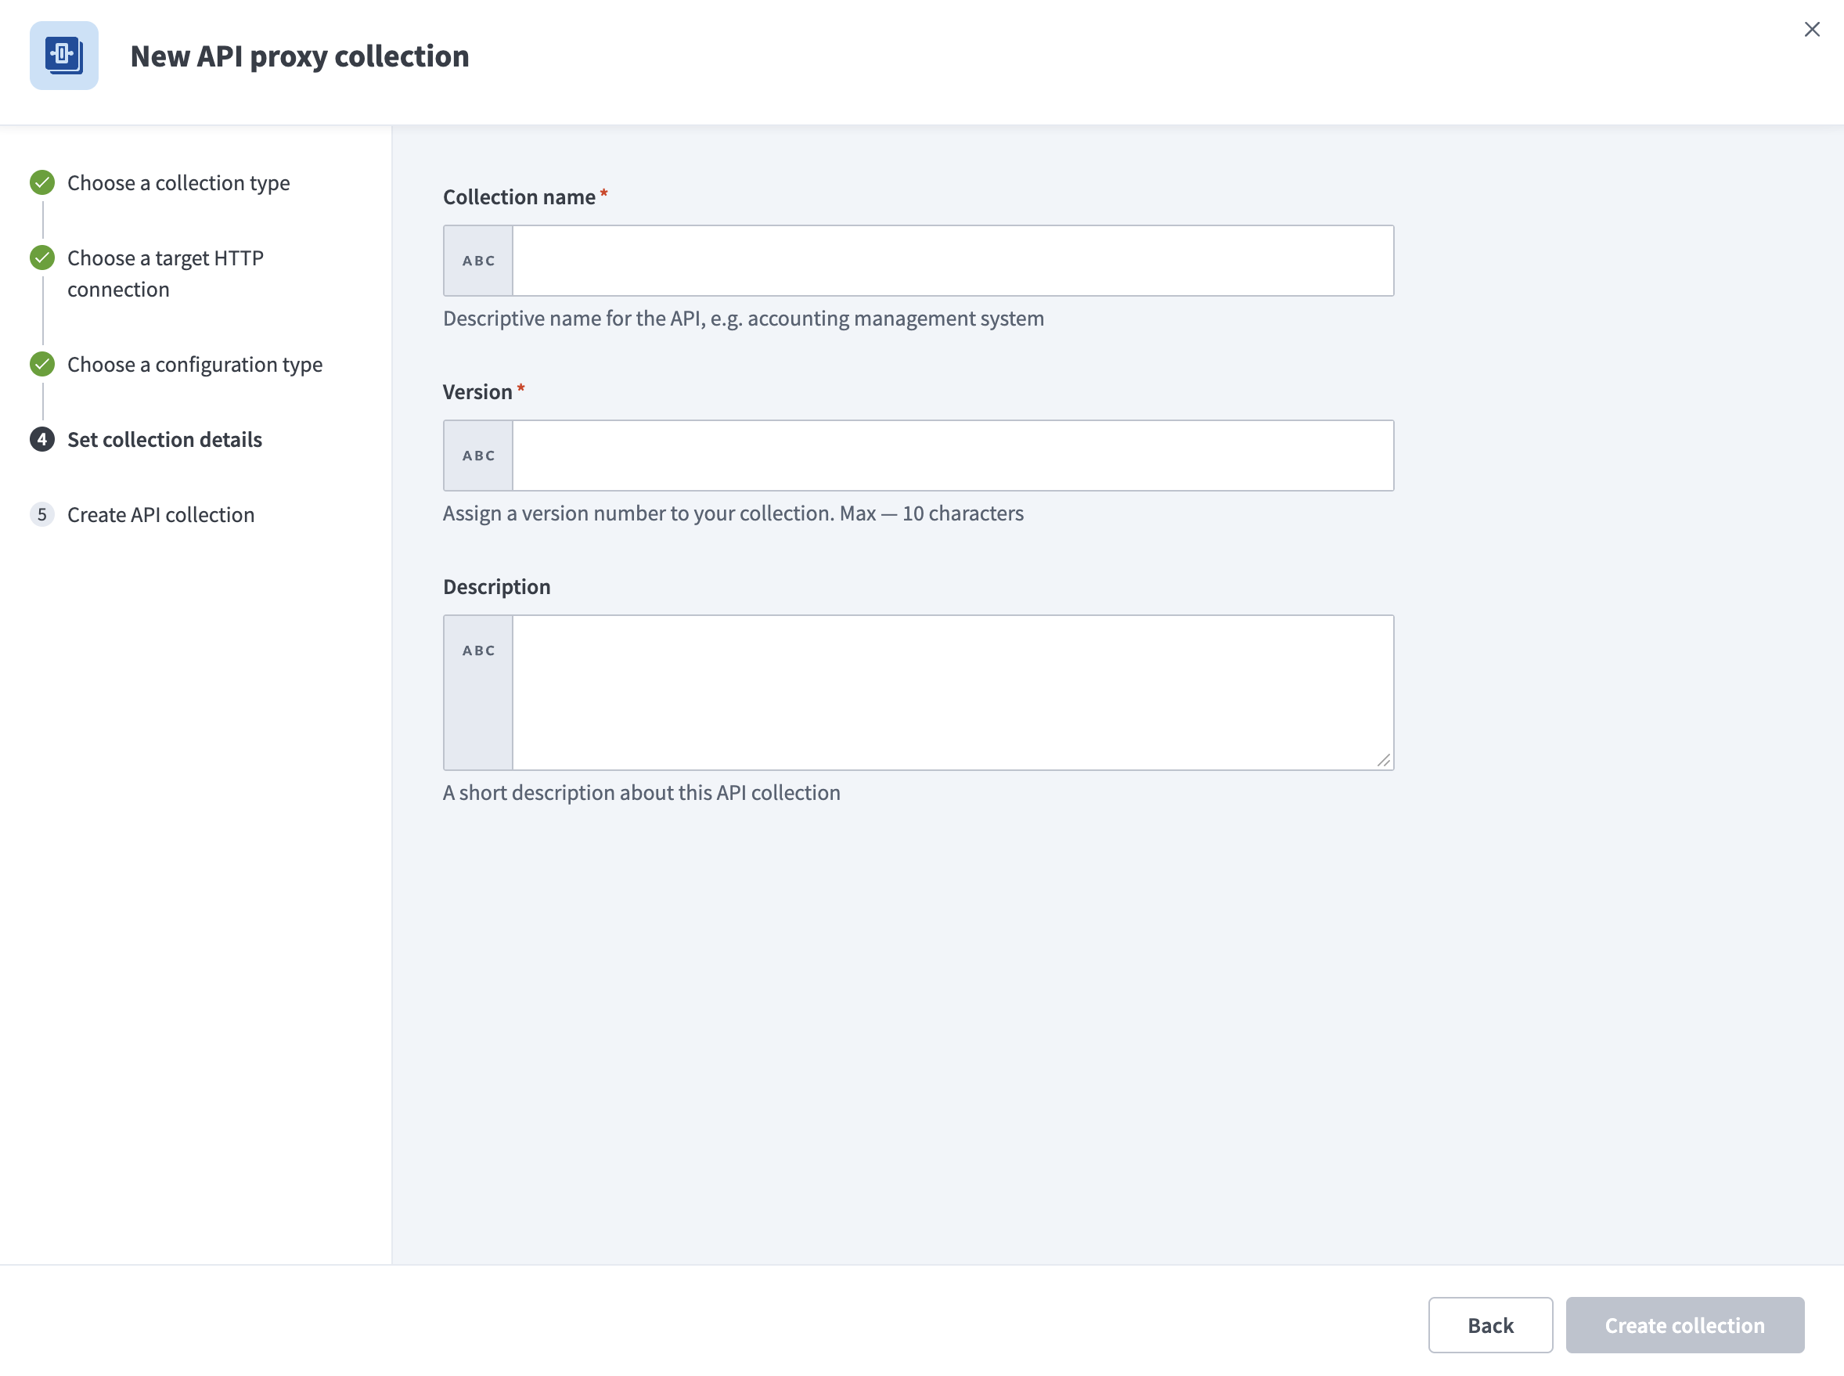Click green checkmark beside Choose a collection type
The height and width of the screenshot is (1376, 1844).
(x=42, y=182)
